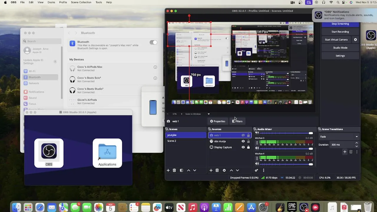Hide the obs niunja source eye
The height and width of the screenshot is (212, 377).
coord(243,141)
